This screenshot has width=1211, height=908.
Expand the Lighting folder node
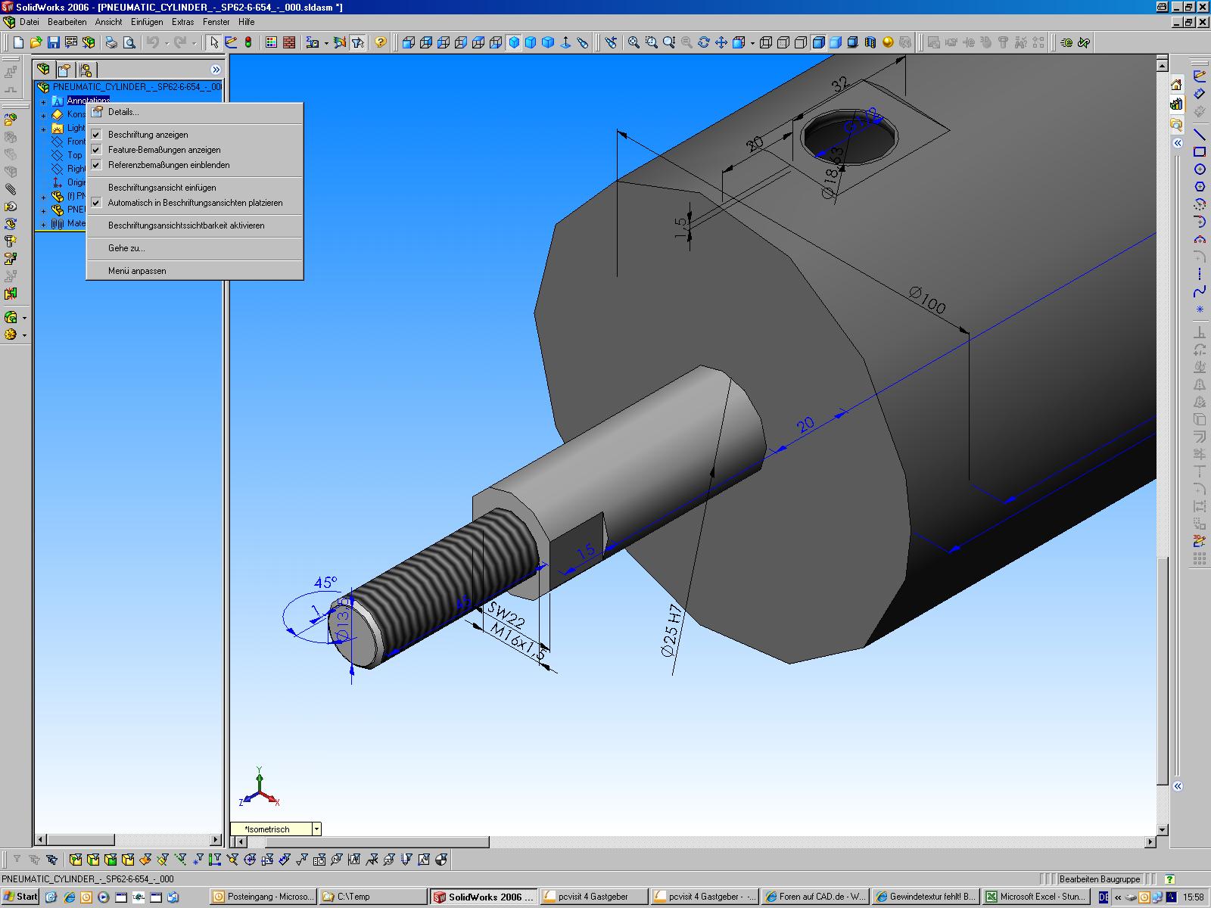click(44, 129)
